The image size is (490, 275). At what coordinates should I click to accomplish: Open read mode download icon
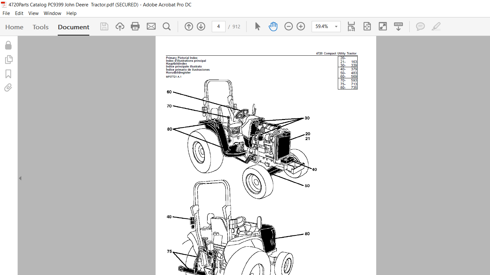[x=398, y=26]
